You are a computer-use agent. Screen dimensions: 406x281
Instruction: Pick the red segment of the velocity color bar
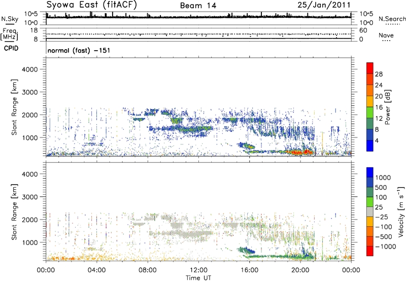click(370, 251)
